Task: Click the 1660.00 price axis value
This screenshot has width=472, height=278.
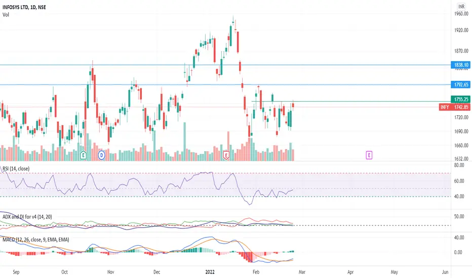Action: 461,145
